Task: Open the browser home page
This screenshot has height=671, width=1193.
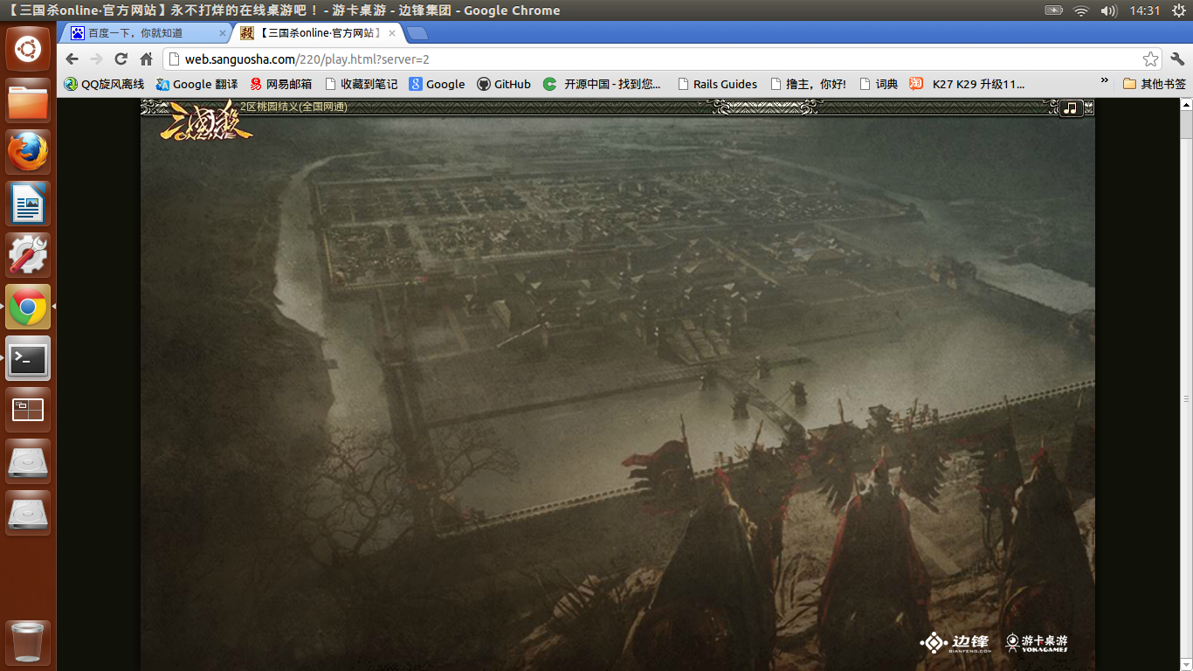Action: pyautogui.click(x=146, y=59)
